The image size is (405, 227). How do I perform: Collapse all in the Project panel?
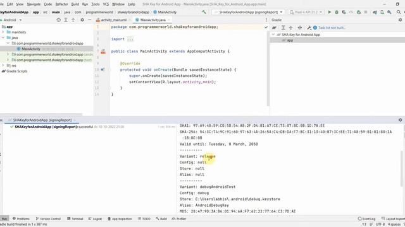[73, 20]
